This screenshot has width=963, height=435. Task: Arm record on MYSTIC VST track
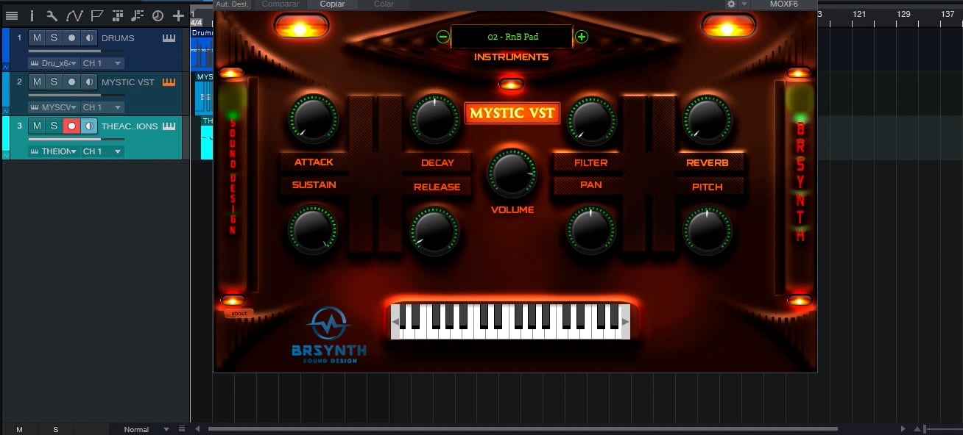pyautogui.click(x=71, y=82)
